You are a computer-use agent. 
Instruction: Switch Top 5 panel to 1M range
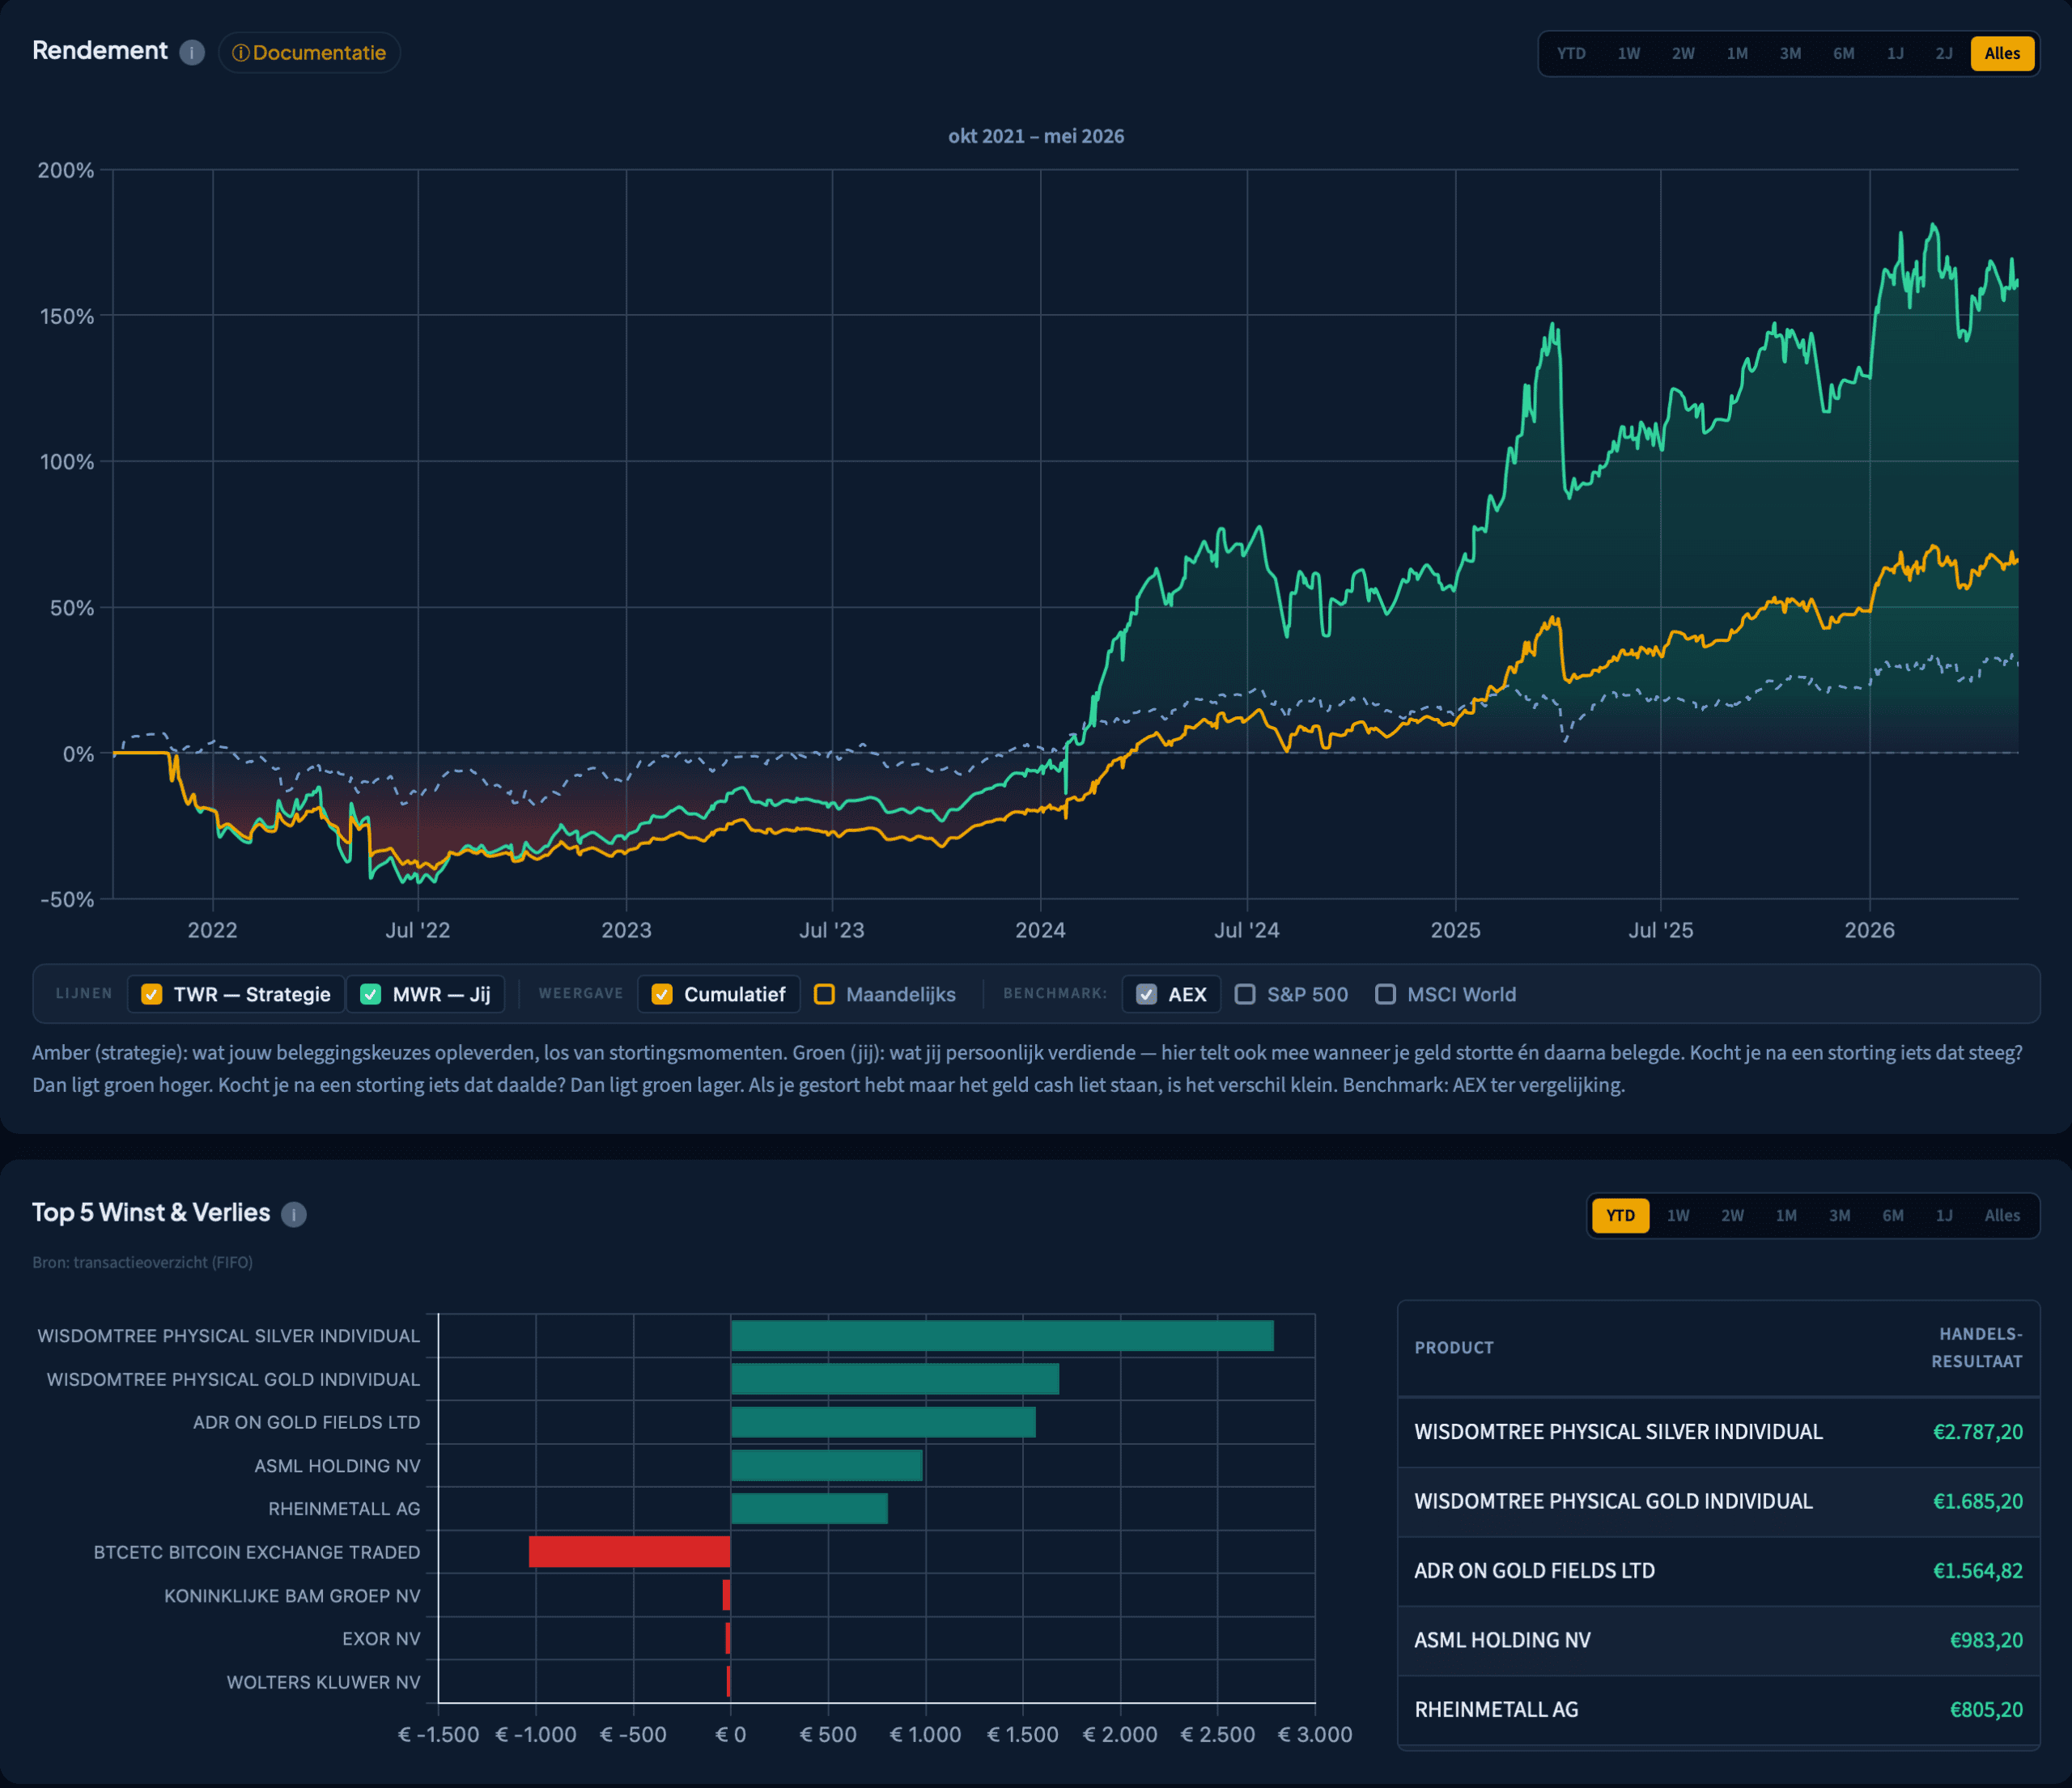(1786, 1216)
